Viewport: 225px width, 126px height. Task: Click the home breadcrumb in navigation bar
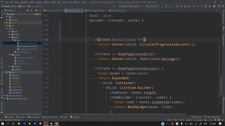click(x=22, y=6)
